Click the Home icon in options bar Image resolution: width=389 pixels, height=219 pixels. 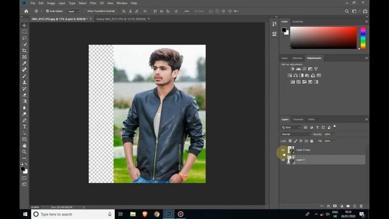26,11
